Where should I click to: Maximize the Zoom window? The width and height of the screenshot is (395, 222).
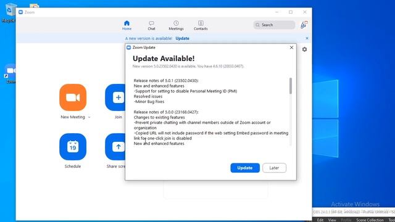[291, 12]
